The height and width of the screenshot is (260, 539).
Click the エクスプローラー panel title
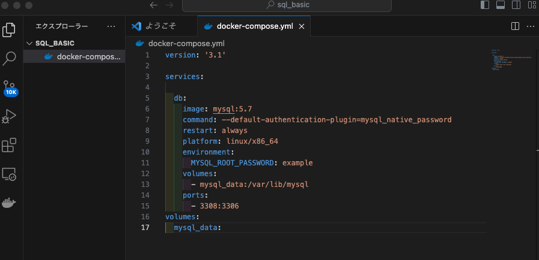click(x=62, y=26)
